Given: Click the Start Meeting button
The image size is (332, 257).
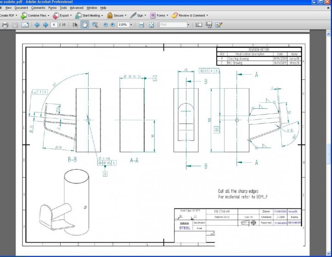Looking at the screenshot, I should (x=90, y=15).
